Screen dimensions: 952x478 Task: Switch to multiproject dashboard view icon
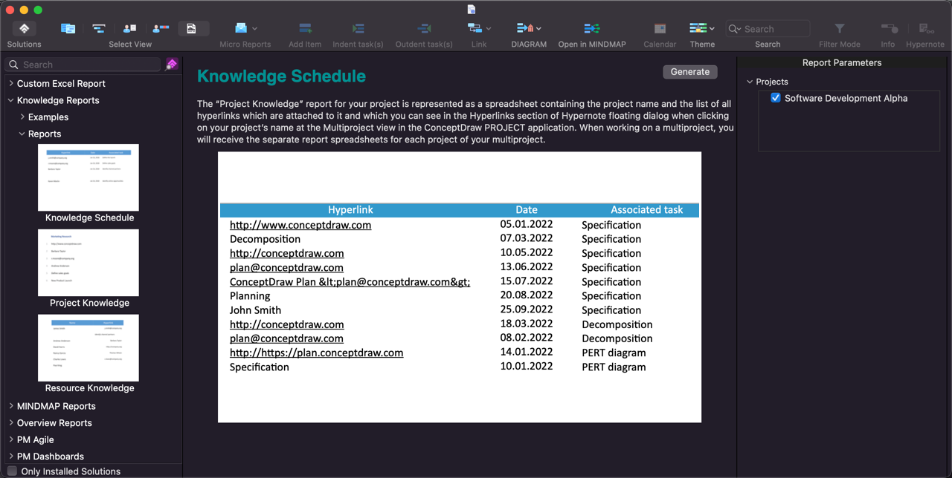point(68,28)
